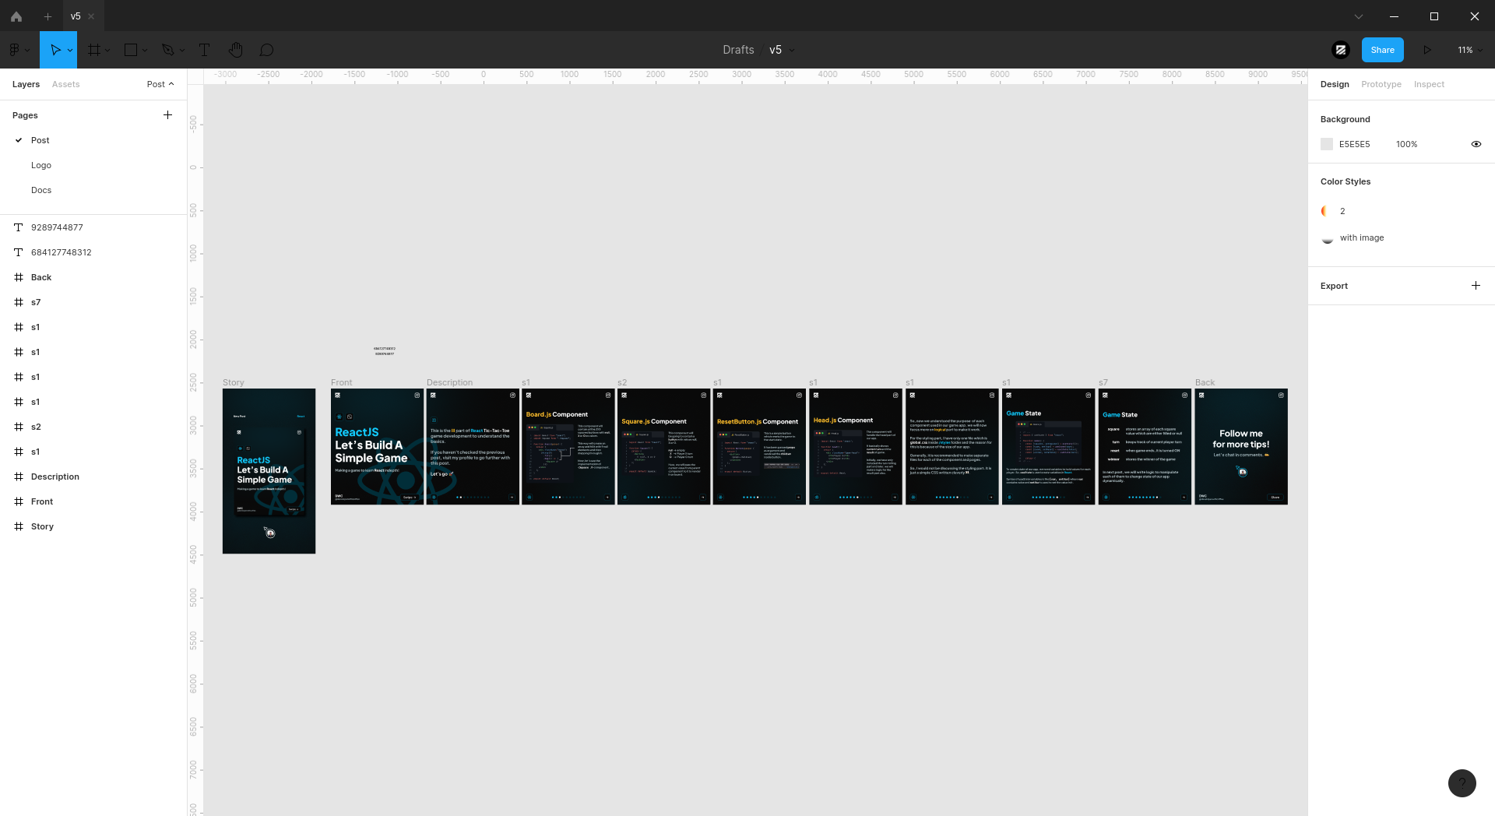This screenshot has width=1495, height=816.
Task: Open the zoom level 11% dropdown
Action: (x=1470, y=50)
